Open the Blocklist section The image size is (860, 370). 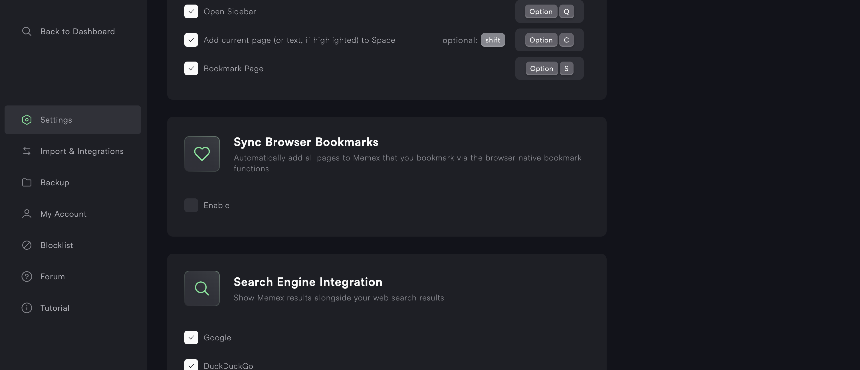[57, 245]
